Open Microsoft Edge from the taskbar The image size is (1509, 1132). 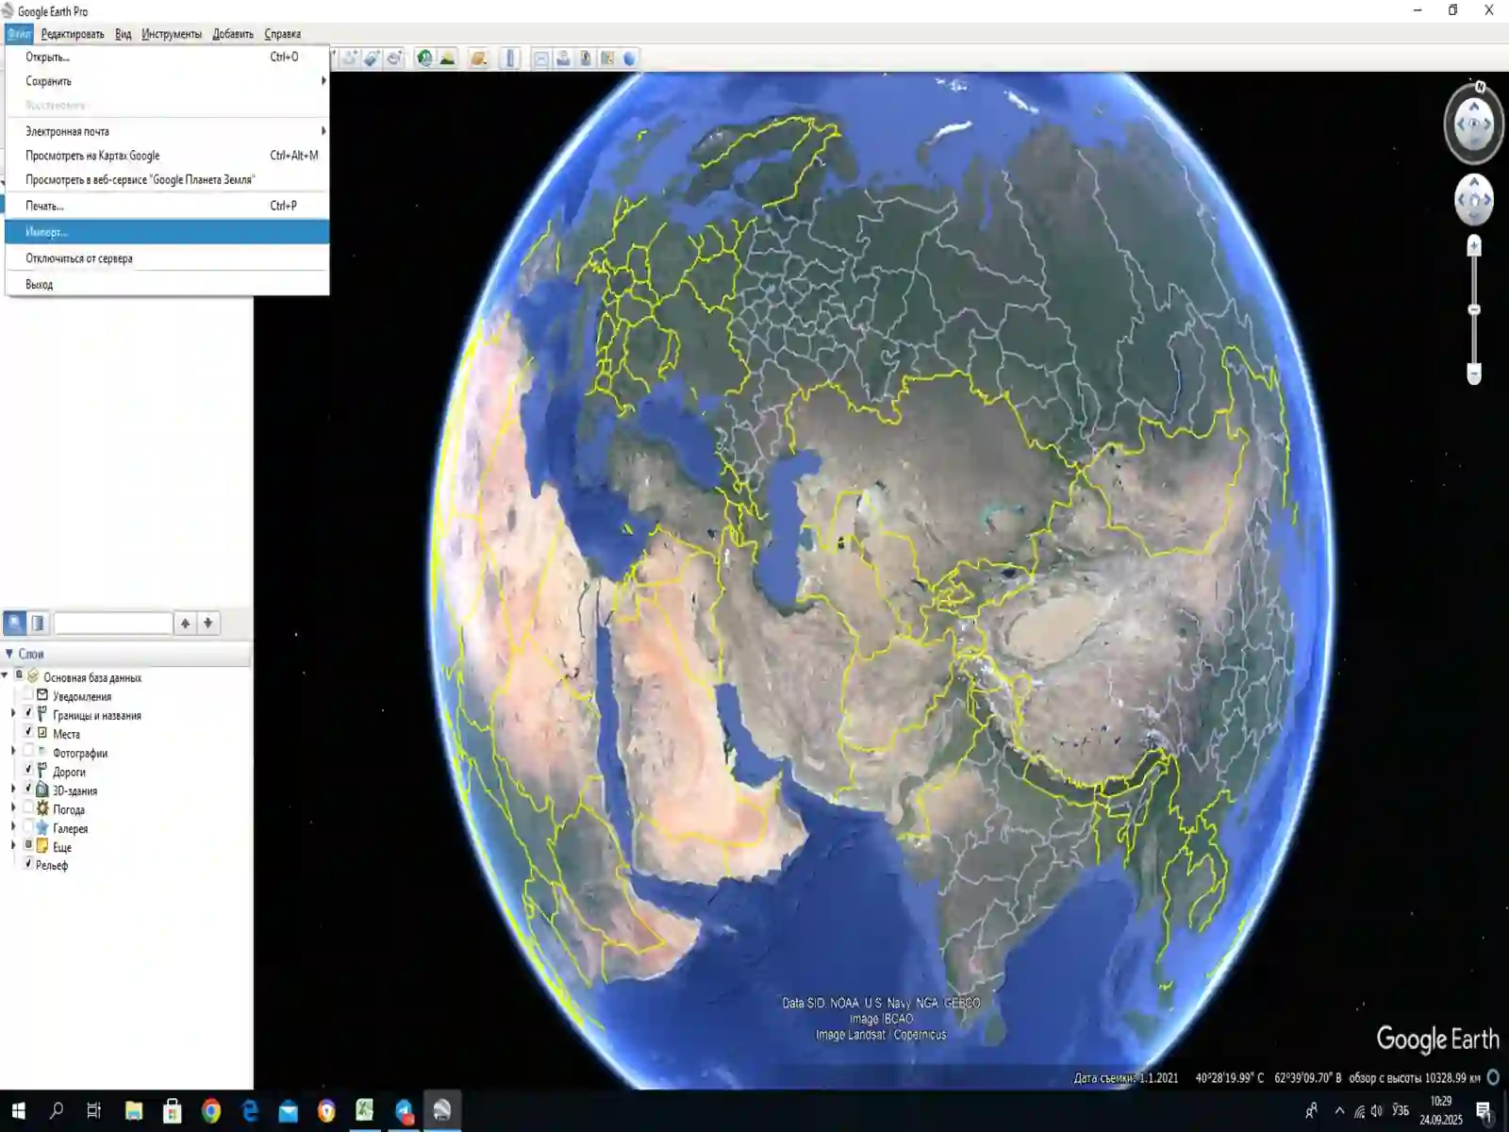click(249, 1111)
